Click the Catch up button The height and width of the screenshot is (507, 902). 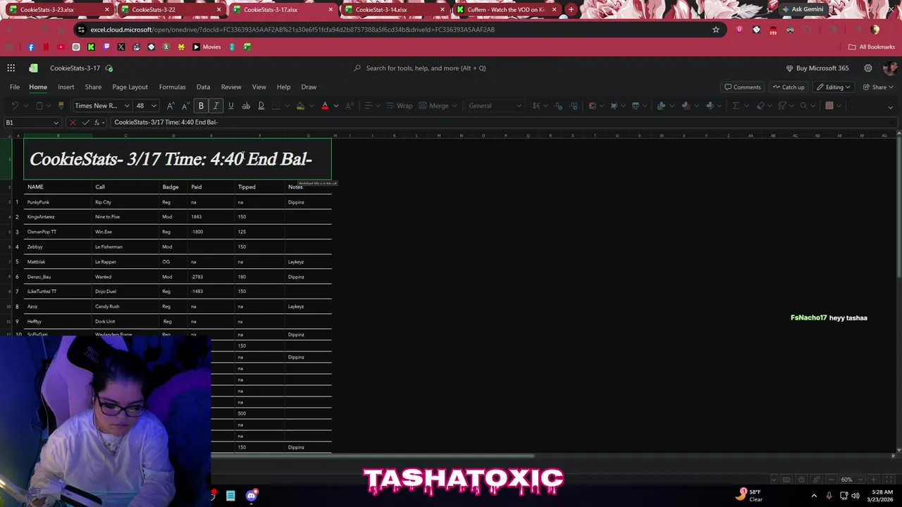coord(789,87)
